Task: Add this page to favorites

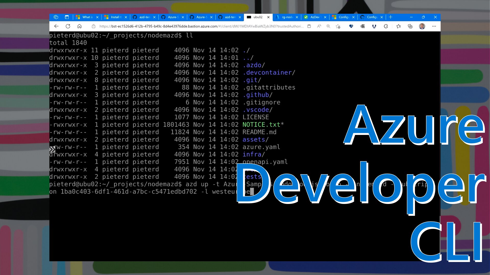Action: pyautogui.click(x=338, y=26)
